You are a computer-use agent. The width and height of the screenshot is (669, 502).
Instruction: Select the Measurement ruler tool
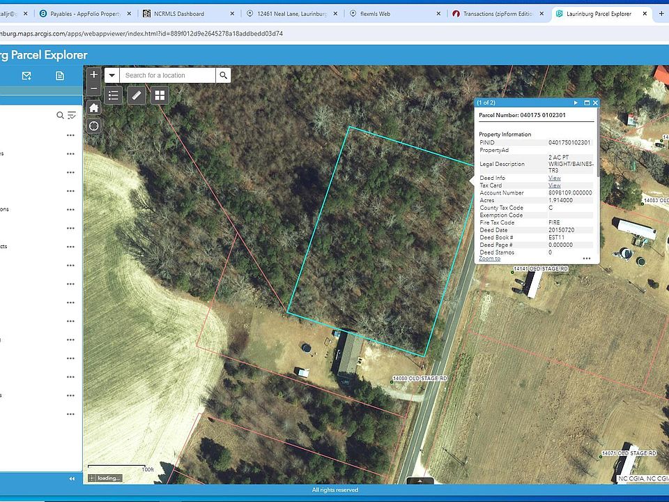click(x=137, y=96)
